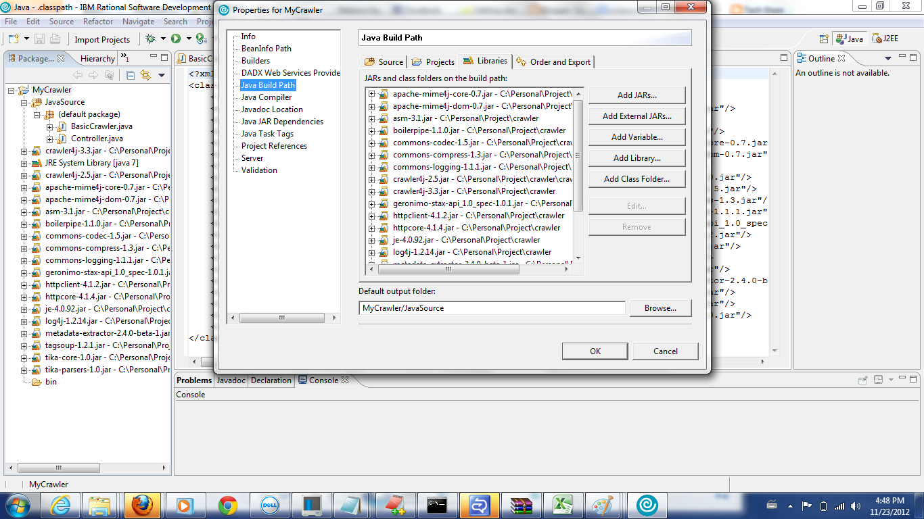
Task: Maximize the Package Explorer view panel
Action: (164, 58)
